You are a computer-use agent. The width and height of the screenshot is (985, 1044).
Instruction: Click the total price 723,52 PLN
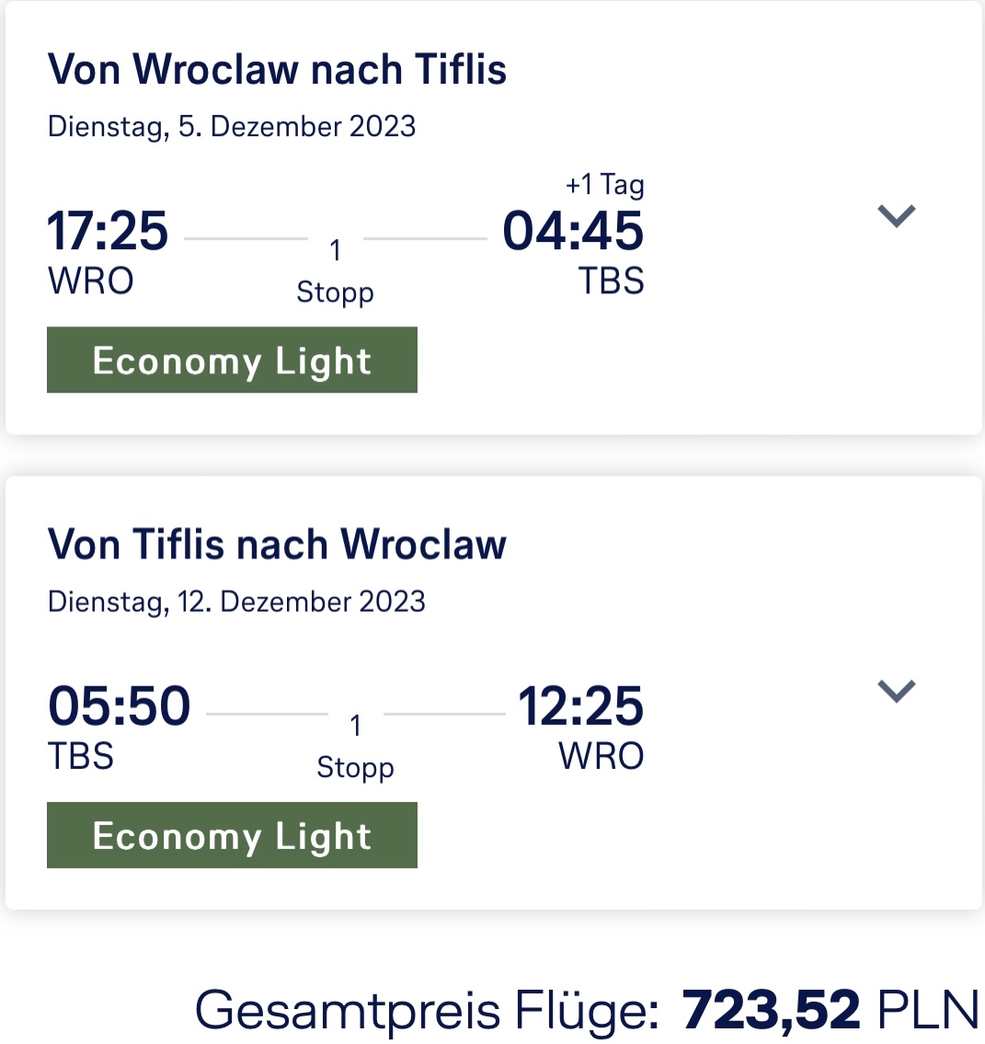pos(830,1010)
